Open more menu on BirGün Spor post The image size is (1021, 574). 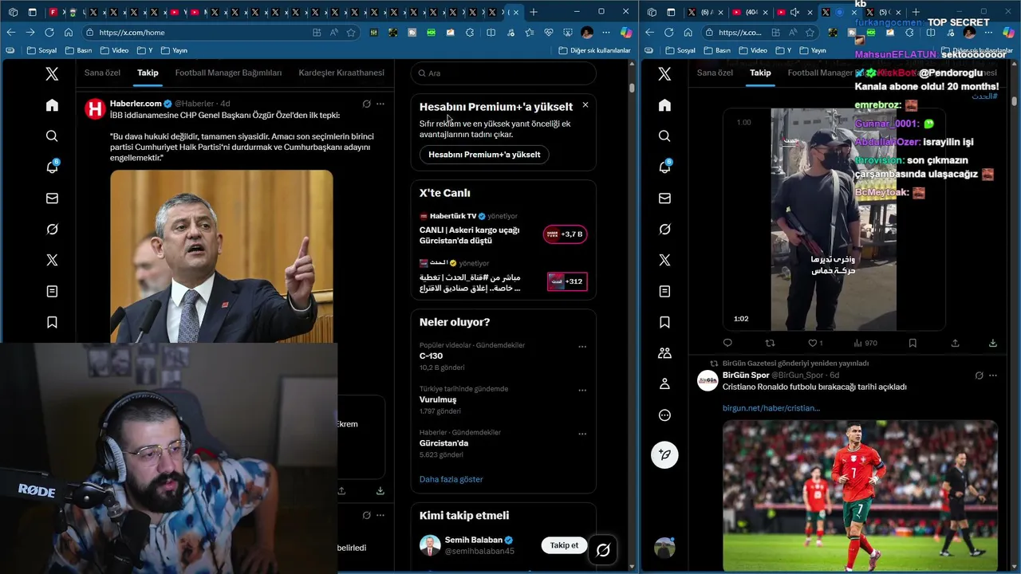point(992,375)
